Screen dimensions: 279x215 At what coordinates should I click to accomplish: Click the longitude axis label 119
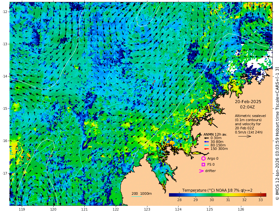click(x=22, y=210)
